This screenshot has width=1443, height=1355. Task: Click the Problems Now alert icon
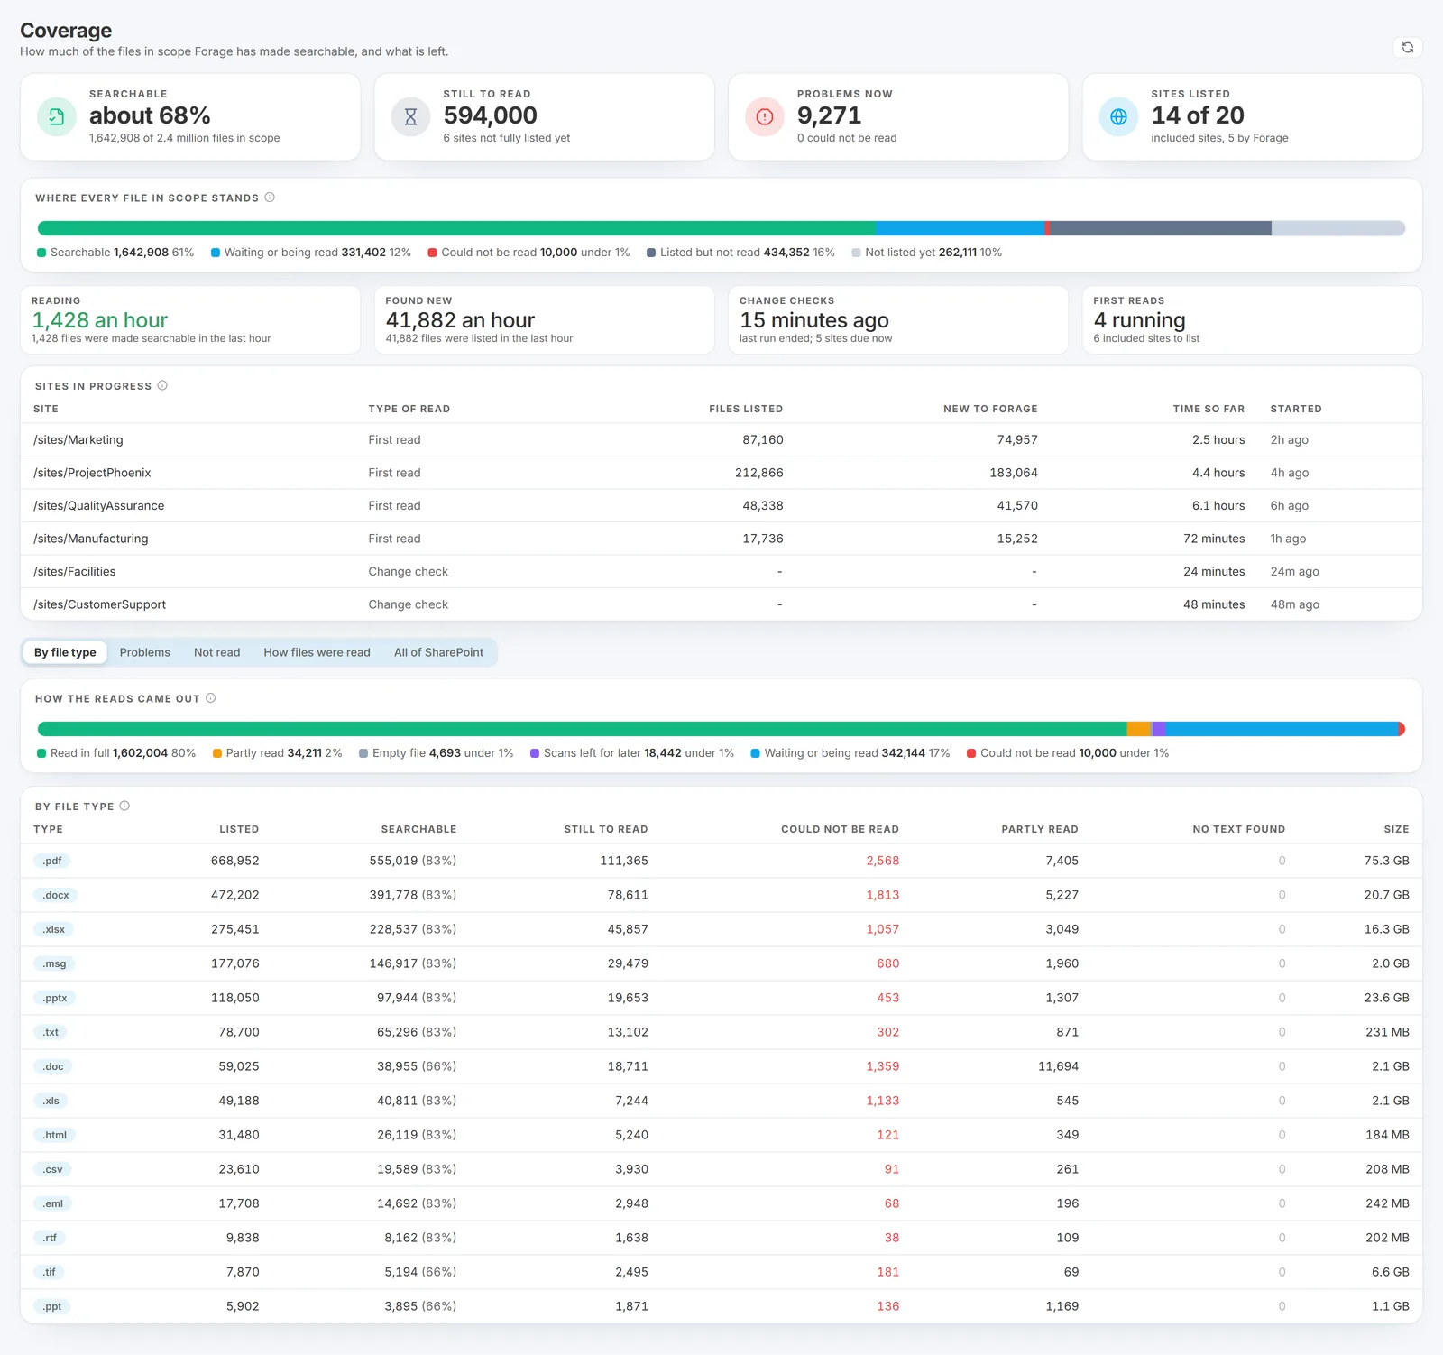point(765,116)
